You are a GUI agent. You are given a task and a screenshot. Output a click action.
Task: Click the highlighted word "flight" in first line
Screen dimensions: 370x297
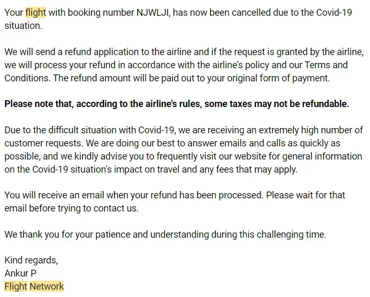[x=35, y=13]
